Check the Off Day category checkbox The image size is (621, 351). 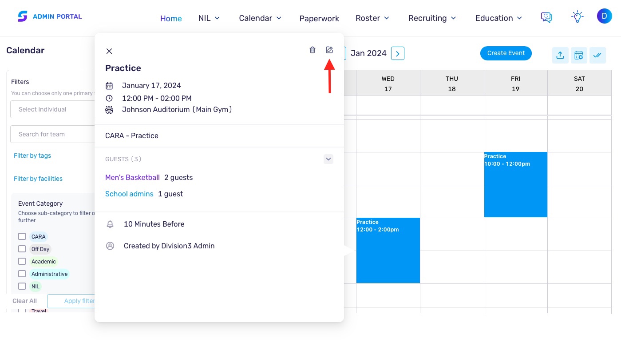click(x=22, y=249)
